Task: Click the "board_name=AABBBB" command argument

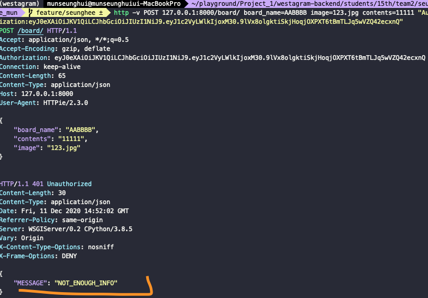Action: point(275,13)
